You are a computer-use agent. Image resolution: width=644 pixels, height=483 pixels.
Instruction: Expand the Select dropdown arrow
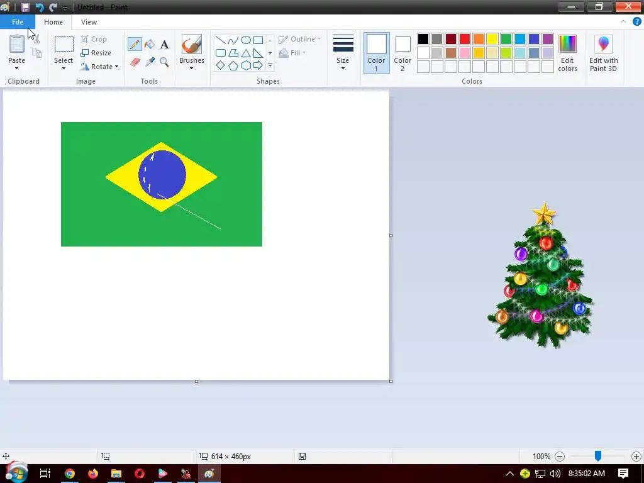pyautogui.click(x=64, y=68)
